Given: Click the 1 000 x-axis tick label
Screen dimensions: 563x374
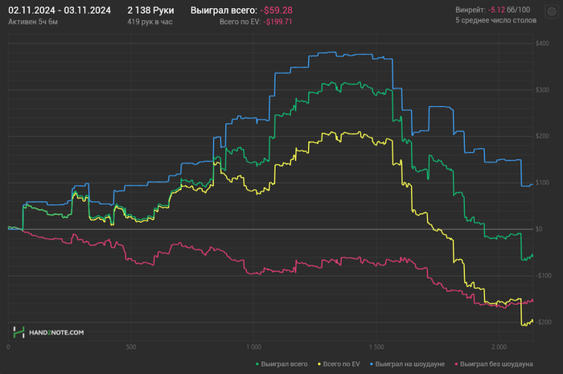Looking at the screenshot, I should click(254, 347).
